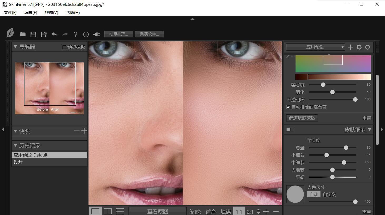The width and height of the screenshot is (385, 215).
Task: Click the plugin connector icon
Action: pos(97,34)
